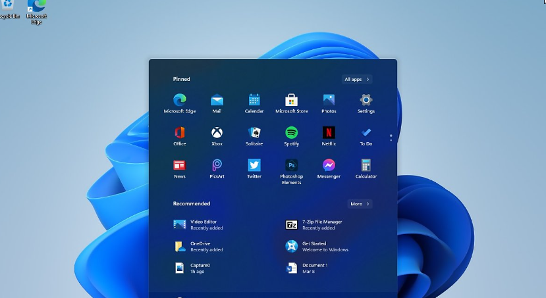This screenshot has height=298, width=546.
Task: Launch the Photos app
Action: tap(329, 103)
